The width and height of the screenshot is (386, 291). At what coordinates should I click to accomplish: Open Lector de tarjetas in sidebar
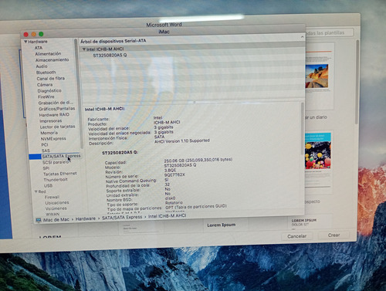tap(58, 127)
